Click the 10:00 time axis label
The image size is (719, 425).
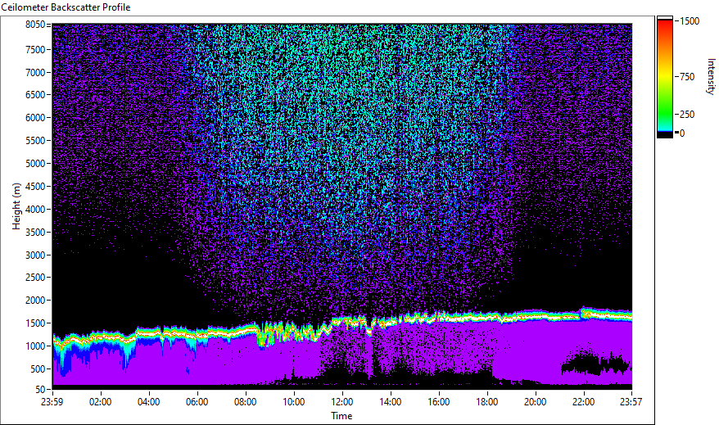click(293, 402)
